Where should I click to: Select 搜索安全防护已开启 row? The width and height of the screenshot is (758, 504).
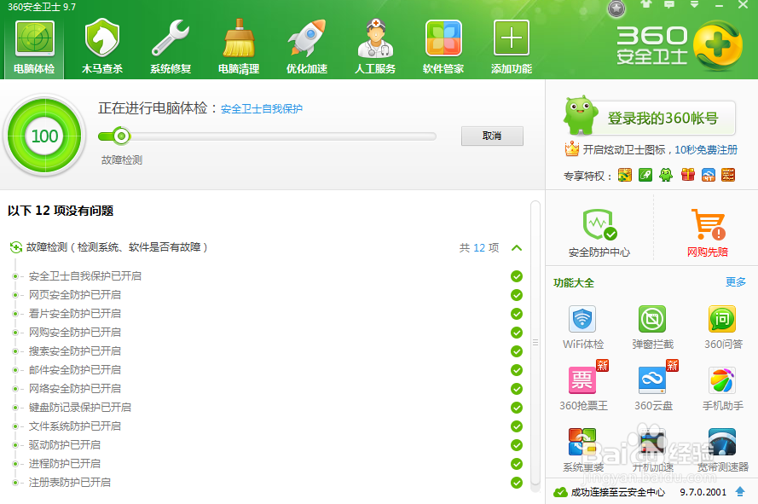coord(268,351)
